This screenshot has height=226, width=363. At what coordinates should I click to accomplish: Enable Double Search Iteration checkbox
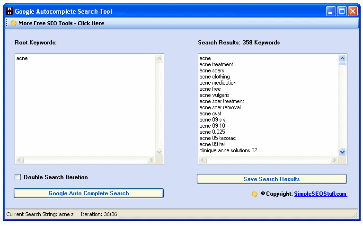(x=18, y=177)
